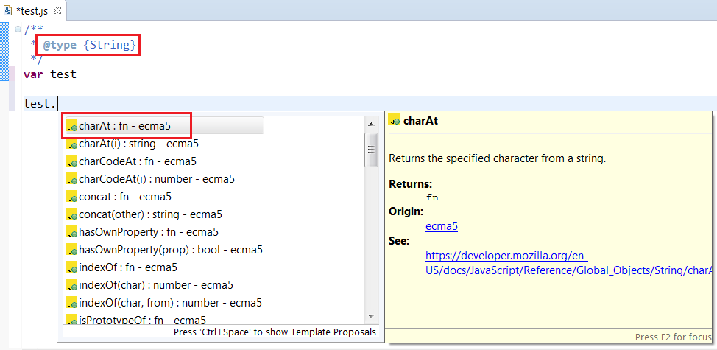717x350 pixels.
Task: Open the developer.mozilla.org charAt reference link
Action: point(569,262)
